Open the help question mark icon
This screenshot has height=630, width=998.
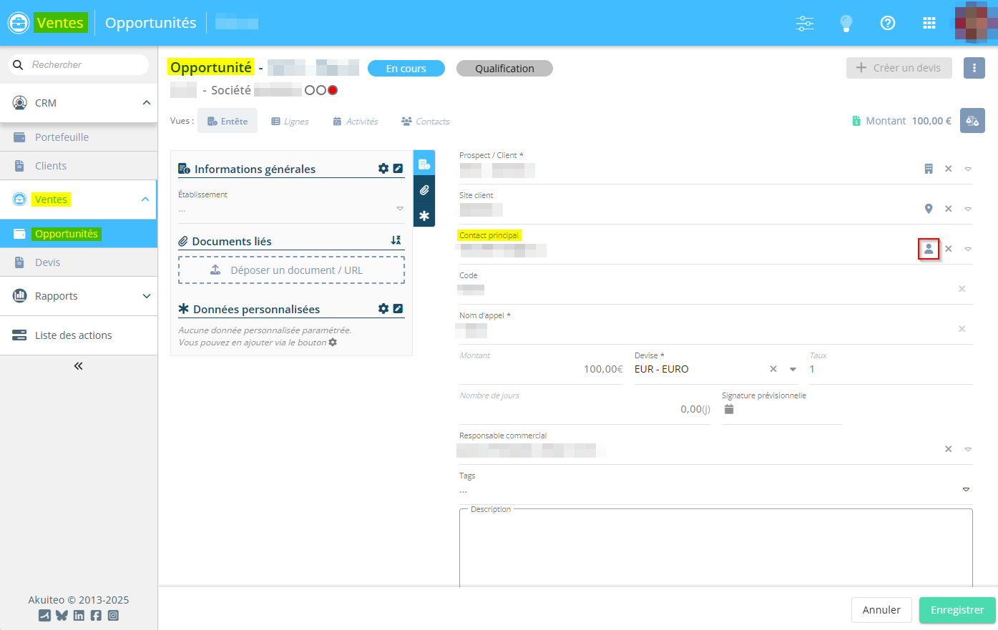pyautogui.click(x=887, y=23)
